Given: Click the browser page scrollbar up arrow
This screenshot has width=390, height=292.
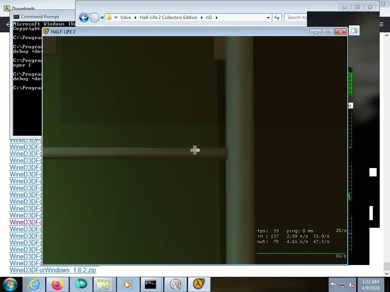Looking at the screenshot, I should coord(387,35).
